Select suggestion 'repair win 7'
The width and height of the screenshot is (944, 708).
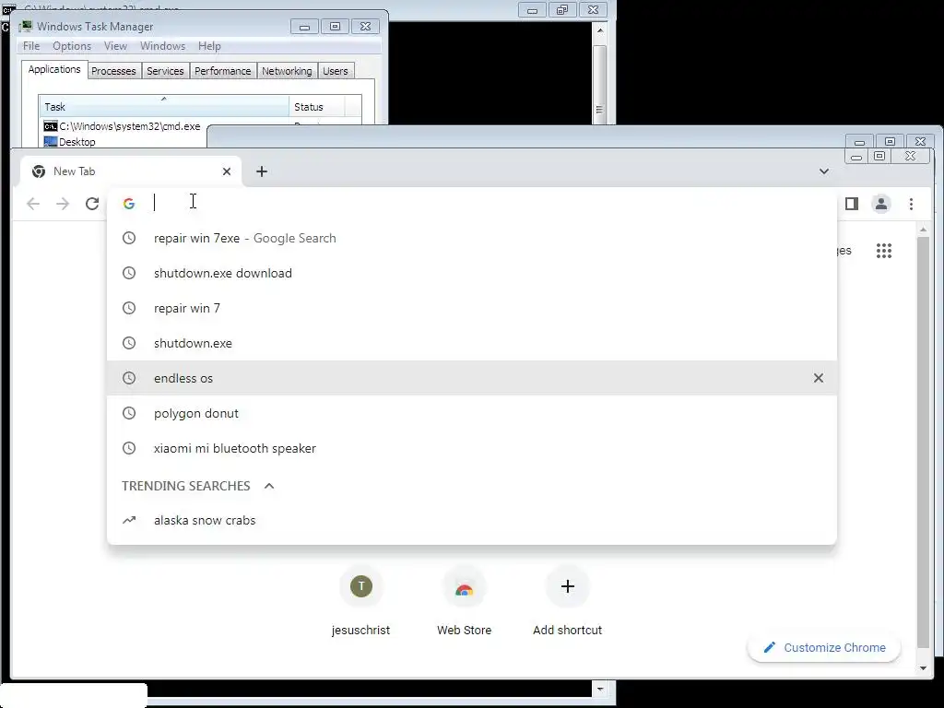471,308
